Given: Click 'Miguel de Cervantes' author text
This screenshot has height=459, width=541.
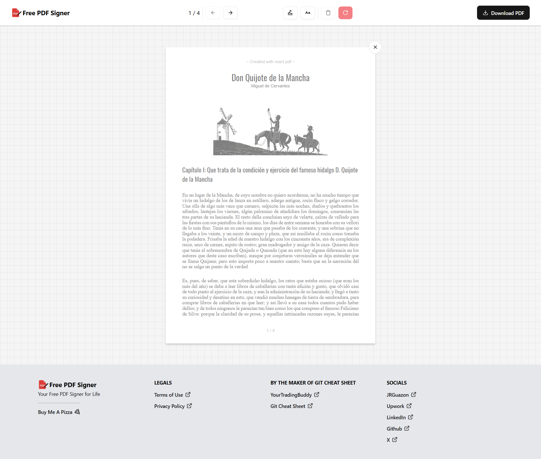Looking at the screenshot, I should pos(270,86).
